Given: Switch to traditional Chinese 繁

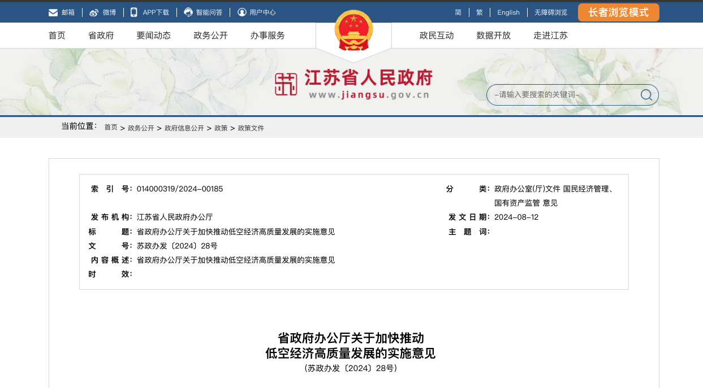Looking at the screenshot, I should click(480, 12).
